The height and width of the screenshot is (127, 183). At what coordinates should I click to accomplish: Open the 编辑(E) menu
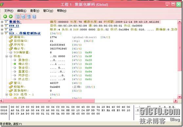pyautogui.click(x=22, y=11)
